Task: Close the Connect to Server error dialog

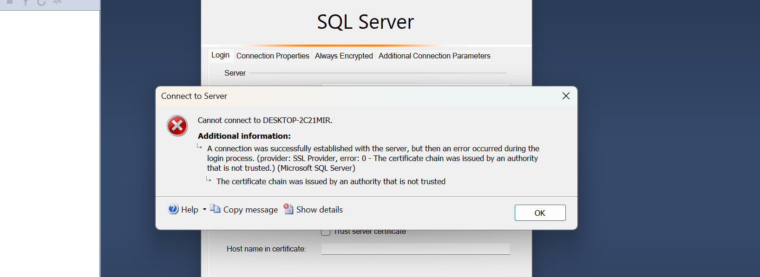Action: pyautogui.click(x=566, y=96)
